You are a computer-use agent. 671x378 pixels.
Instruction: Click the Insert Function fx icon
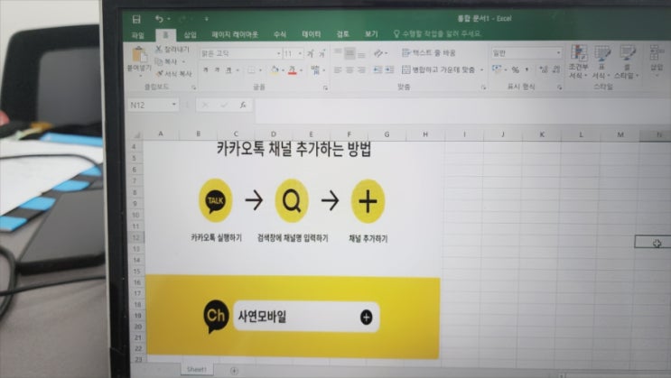click(243, 105)
